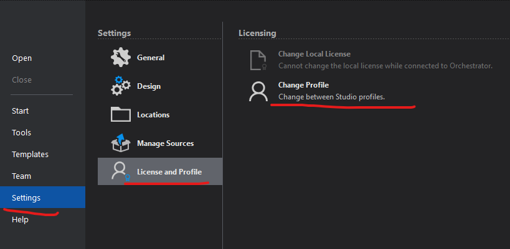Open General settings label

pos(151,58)
